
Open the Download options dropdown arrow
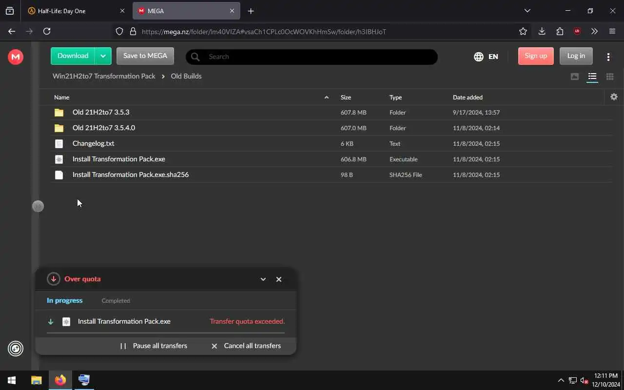(x=103, y=56)
